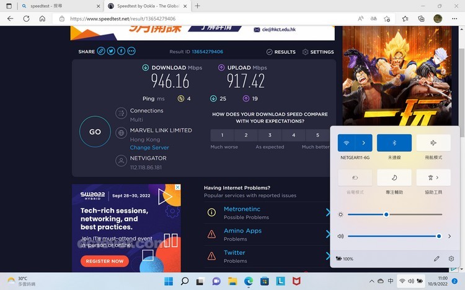This screenshot has width=465, height=290.
Task: Open the notification center badge
Action: click(454, 281)
